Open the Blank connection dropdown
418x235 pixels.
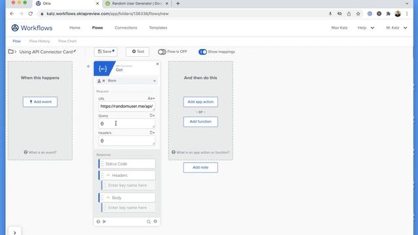click(x=126, y=81)
